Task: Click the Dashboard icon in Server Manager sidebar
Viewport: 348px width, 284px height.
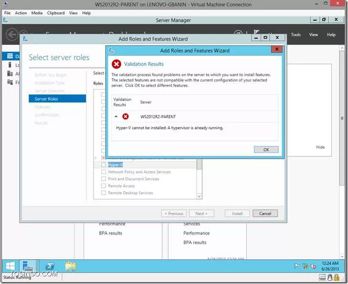Action: pos(10,56)
